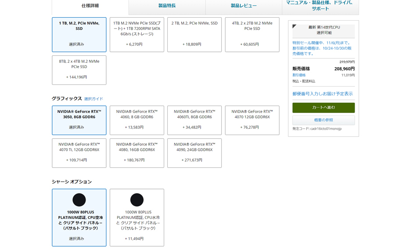The image size is (395, 251).
Task: Select the RTX 4060, 8 GB GDDR6 graphics option
Action: 137,120
